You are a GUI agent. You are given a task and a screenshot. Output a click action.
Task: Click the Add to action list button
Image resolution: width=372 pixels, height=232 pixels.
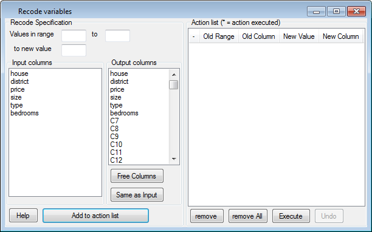click(x=95, y=216)
